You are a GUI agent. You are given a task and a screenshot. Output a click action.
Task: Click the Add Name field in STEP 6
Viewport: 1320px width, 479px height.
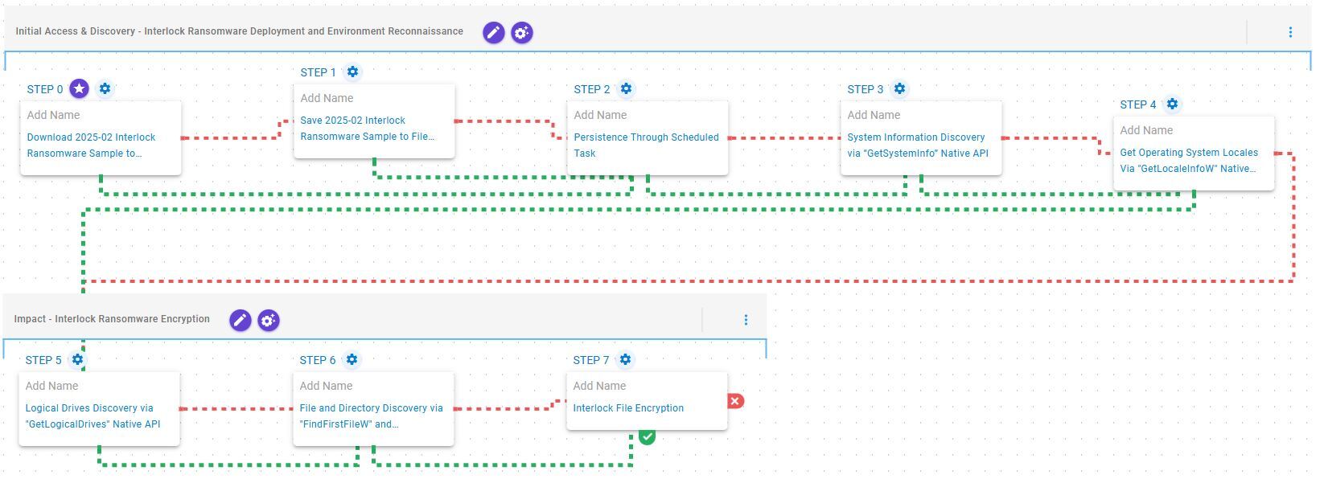(x=326, y=386)
